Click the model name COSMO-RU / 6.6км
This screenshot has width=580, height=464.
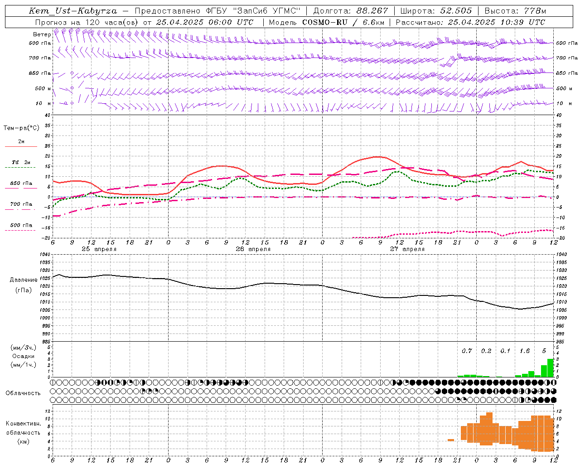click(x=343, y=22)
